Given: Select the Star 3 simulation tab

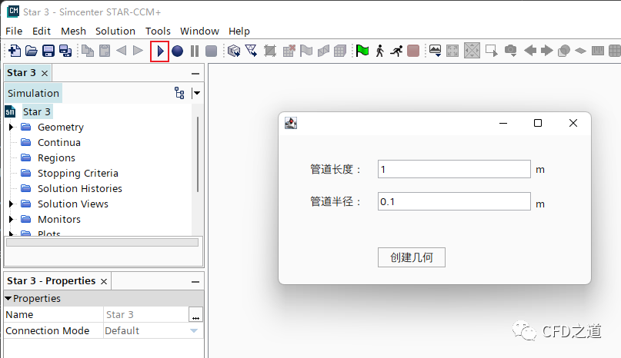Looking at the screenshot, I should point(22,73).
